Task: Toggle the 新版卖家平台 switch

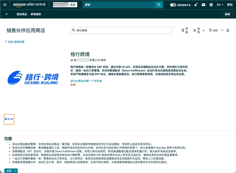Action: (x=173, y=5)
